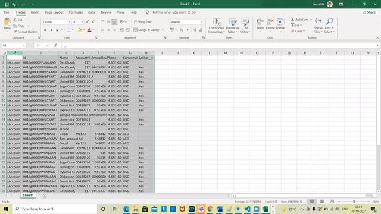
Task: Apply comma style
Action: 188,30
